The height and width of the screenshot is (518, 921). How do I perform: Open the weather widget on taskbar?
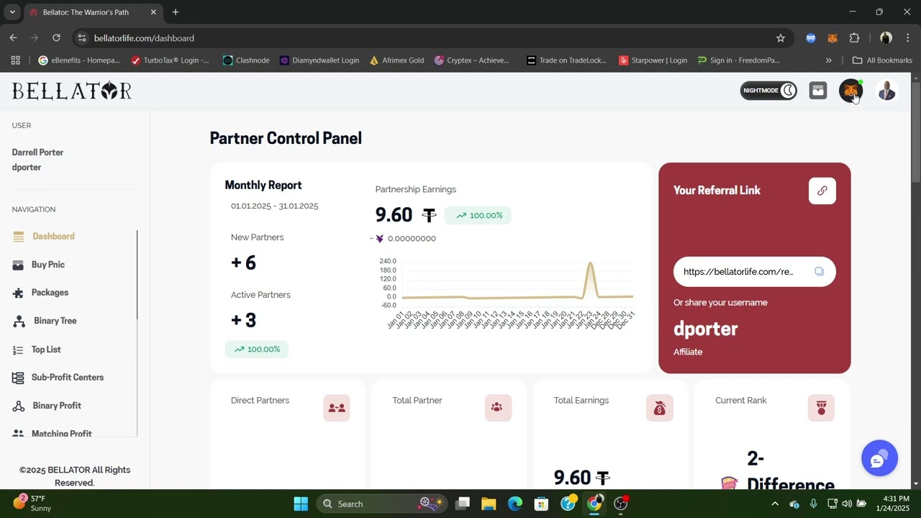(x=33, y=504)
